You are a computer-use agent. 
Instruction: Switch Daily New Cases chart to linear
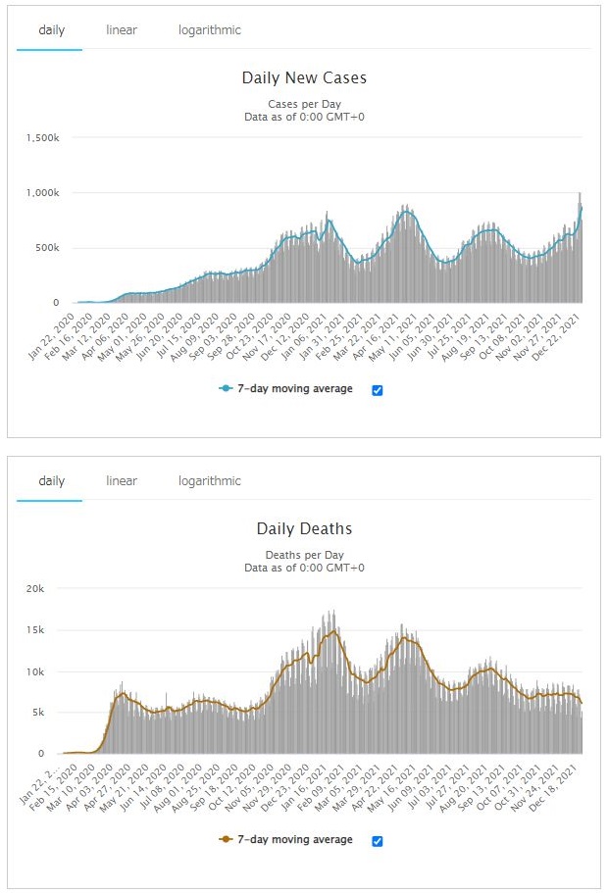click(122, 30)
